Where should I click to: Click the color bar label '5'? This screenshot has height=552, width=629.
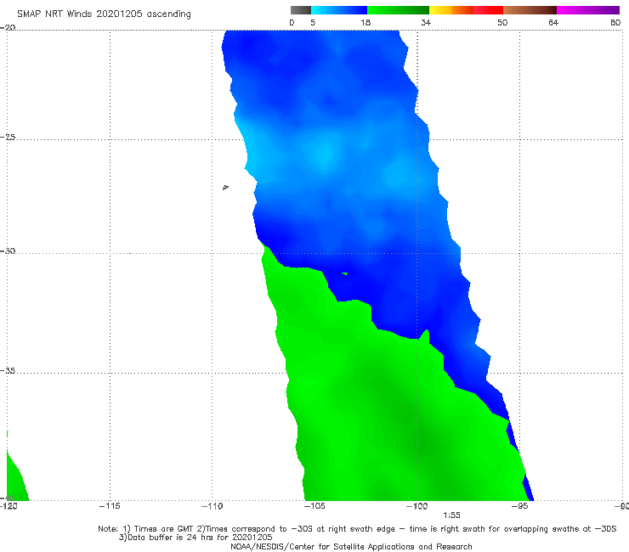click(313, 22)
